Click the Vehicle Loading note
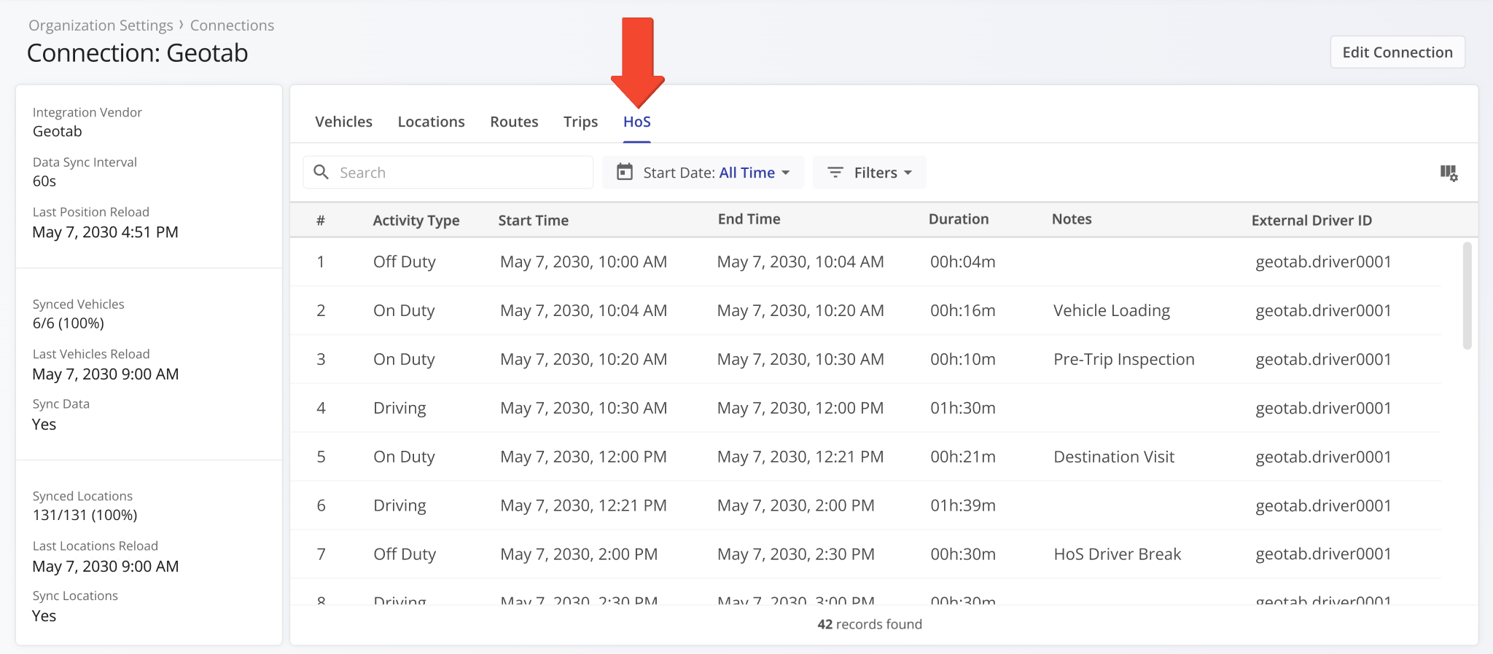The image size is (1493, 654). coord(1111,310)
